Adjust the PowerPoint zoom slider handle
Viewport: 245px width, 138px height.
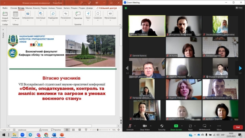(x=98, y=130)
